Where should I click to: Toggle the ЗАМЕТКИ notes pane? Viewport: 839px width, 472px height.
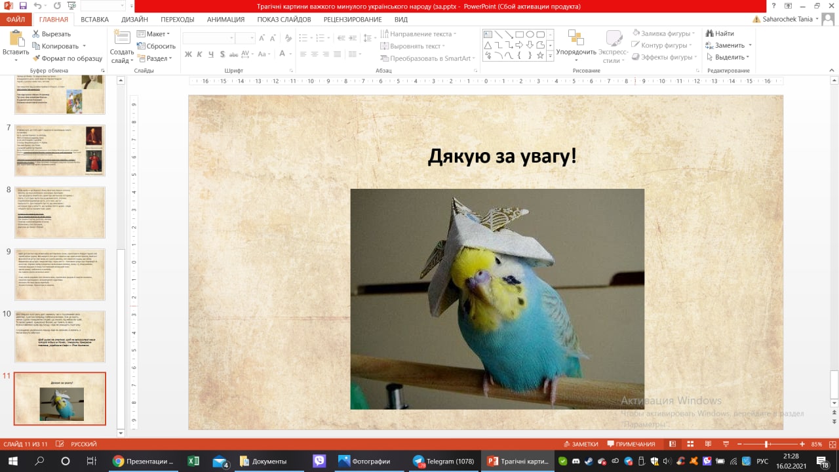tap(580, 444)
